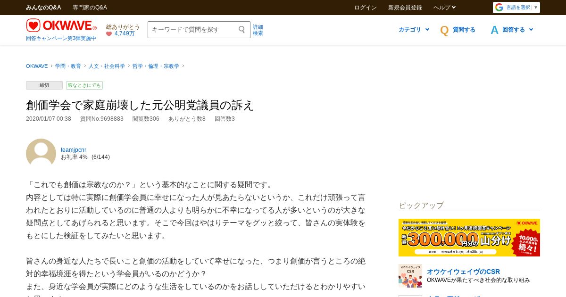Open the 言語を選択 language dropdown

(522, 8)
